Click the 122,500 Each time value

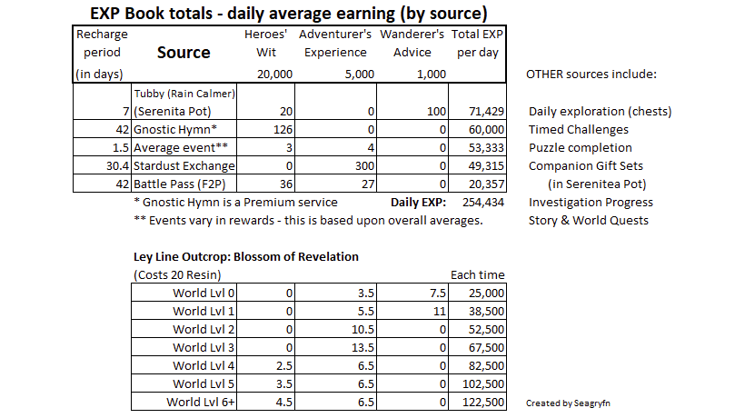484,402
